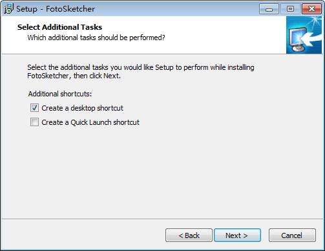325x251 pixels.
Task: Click the empty gray area below the checkboxes
Action: pos(162,173)
